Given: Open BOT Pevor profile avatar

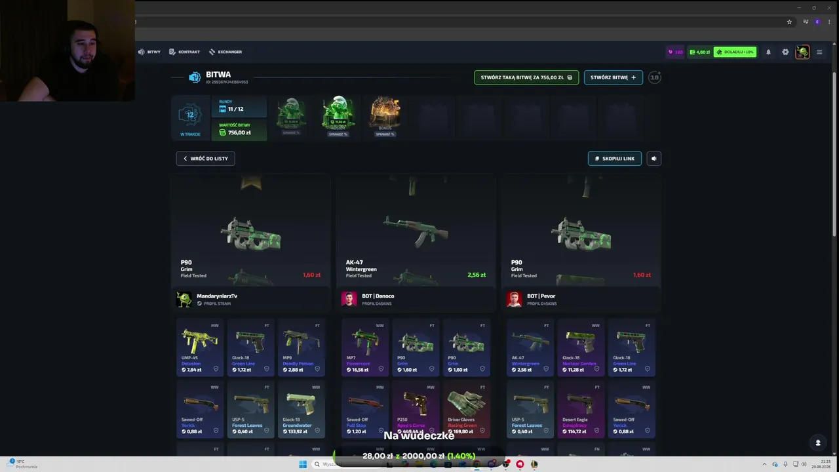Looking at the screenshot, I should click(x=515, y=299).
